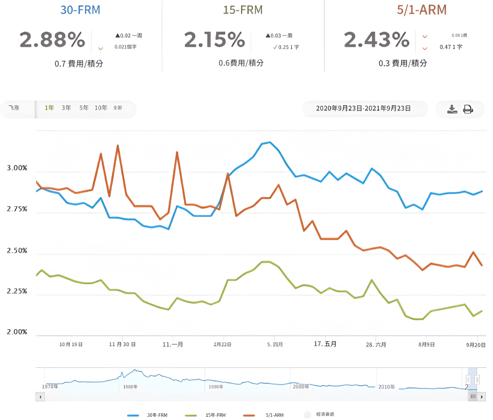This screenshot has width=493, height=420.
Task: Click the 2010年 navigator label
Action: point(387,386)
